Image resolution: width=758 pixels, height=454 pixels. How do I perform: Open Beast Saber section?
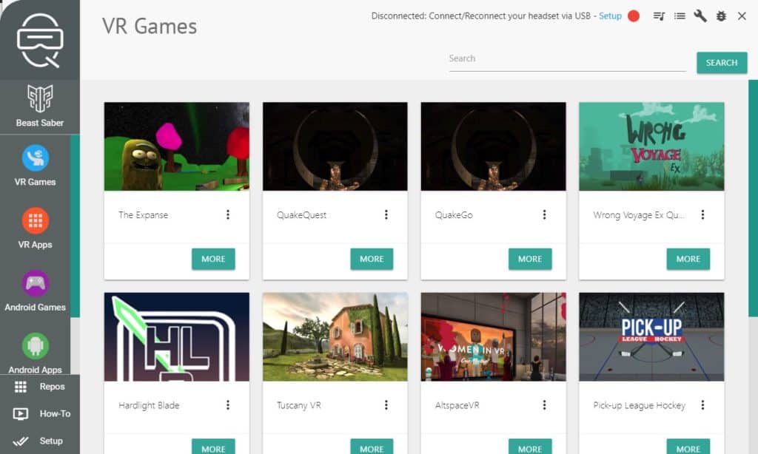[x=40, y=106]
